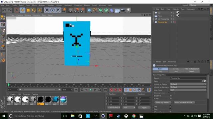Open the Character menu

tap(78, 5)
